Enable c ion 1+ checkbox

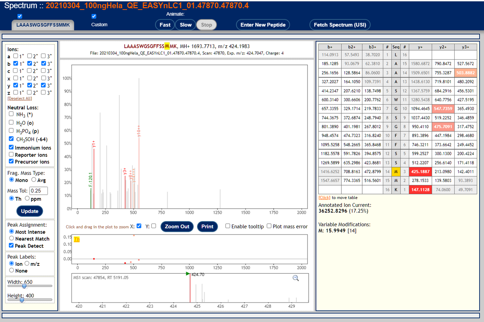[15, 70]
